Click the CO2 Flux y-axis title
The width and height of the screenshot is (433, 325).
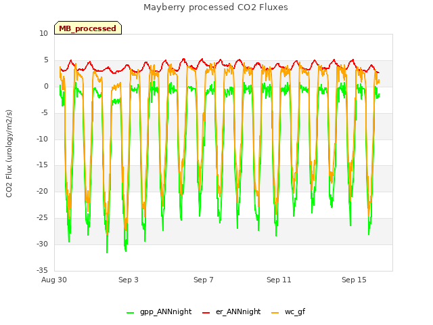point(9,154)
